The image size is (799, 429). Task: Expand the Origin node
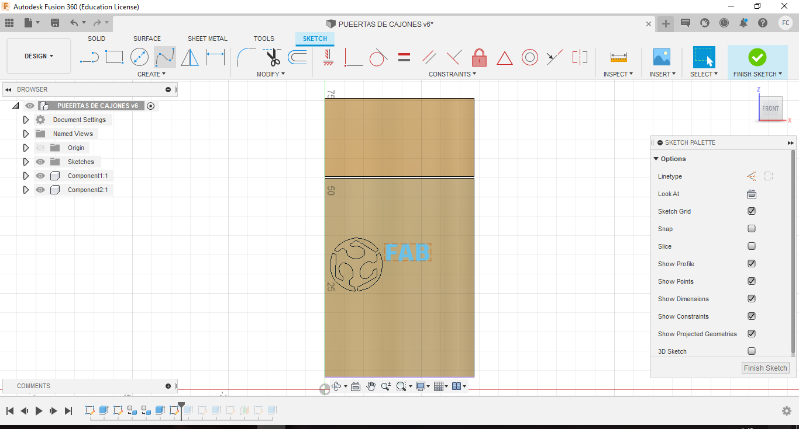(26, 148)
